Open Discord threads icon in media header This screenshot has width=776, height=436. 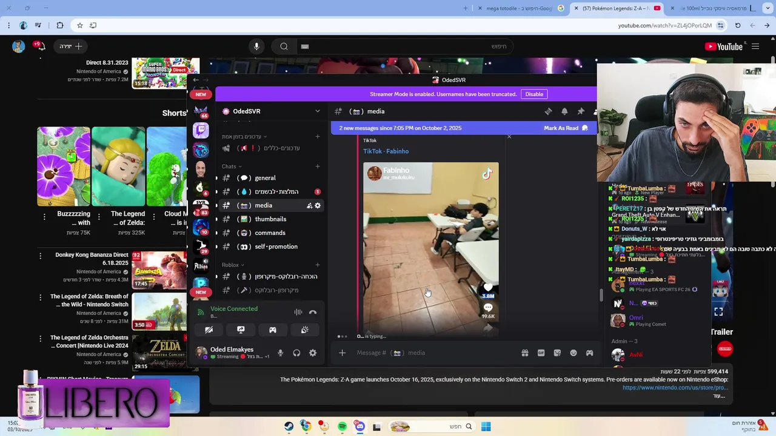coord(548,111)
